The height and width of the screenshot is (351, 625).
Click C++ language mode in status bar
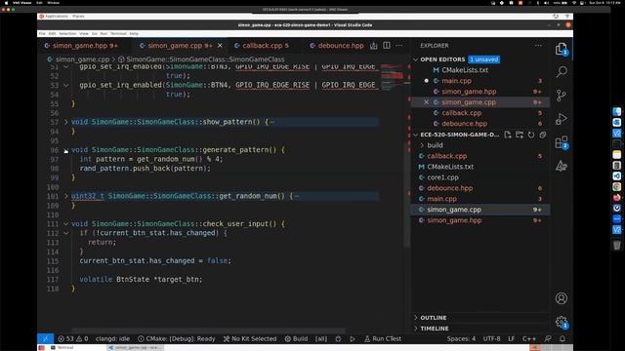pos(529,338)
